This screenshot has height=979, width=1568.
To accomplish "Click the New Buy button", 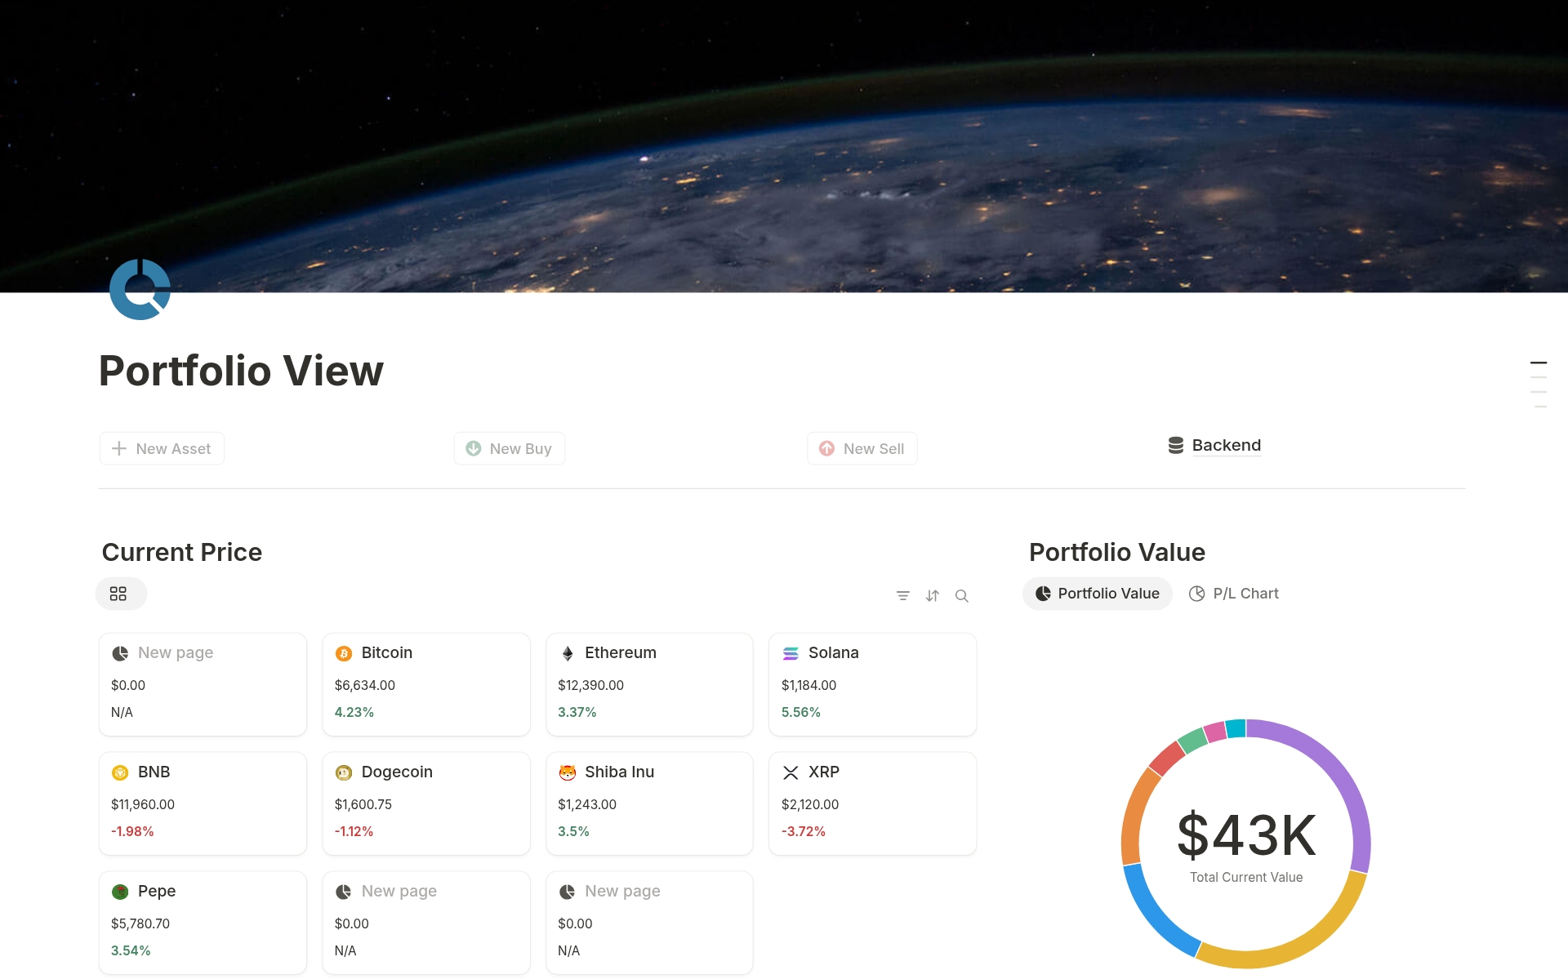I will coord(510,448).
